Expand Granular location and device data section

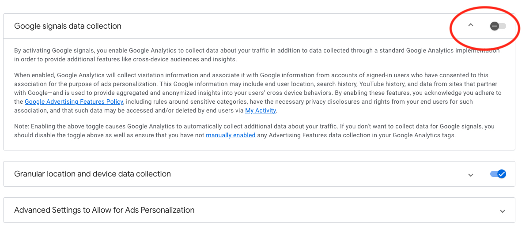pos(470,174)
